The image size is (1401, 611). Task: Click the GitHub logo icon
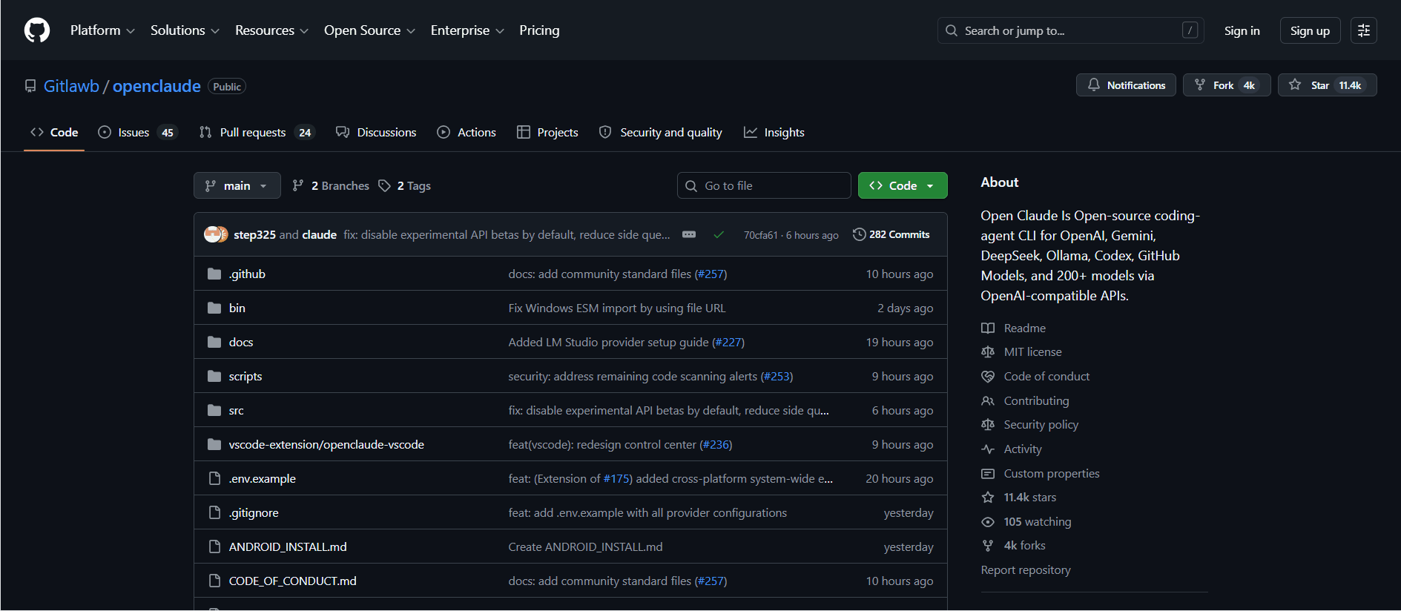click(x=37, y=30)
